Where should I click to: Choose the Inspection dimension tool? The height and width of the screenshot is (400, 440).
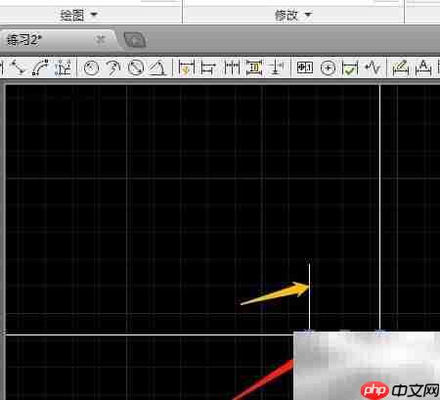click(350, 68)
